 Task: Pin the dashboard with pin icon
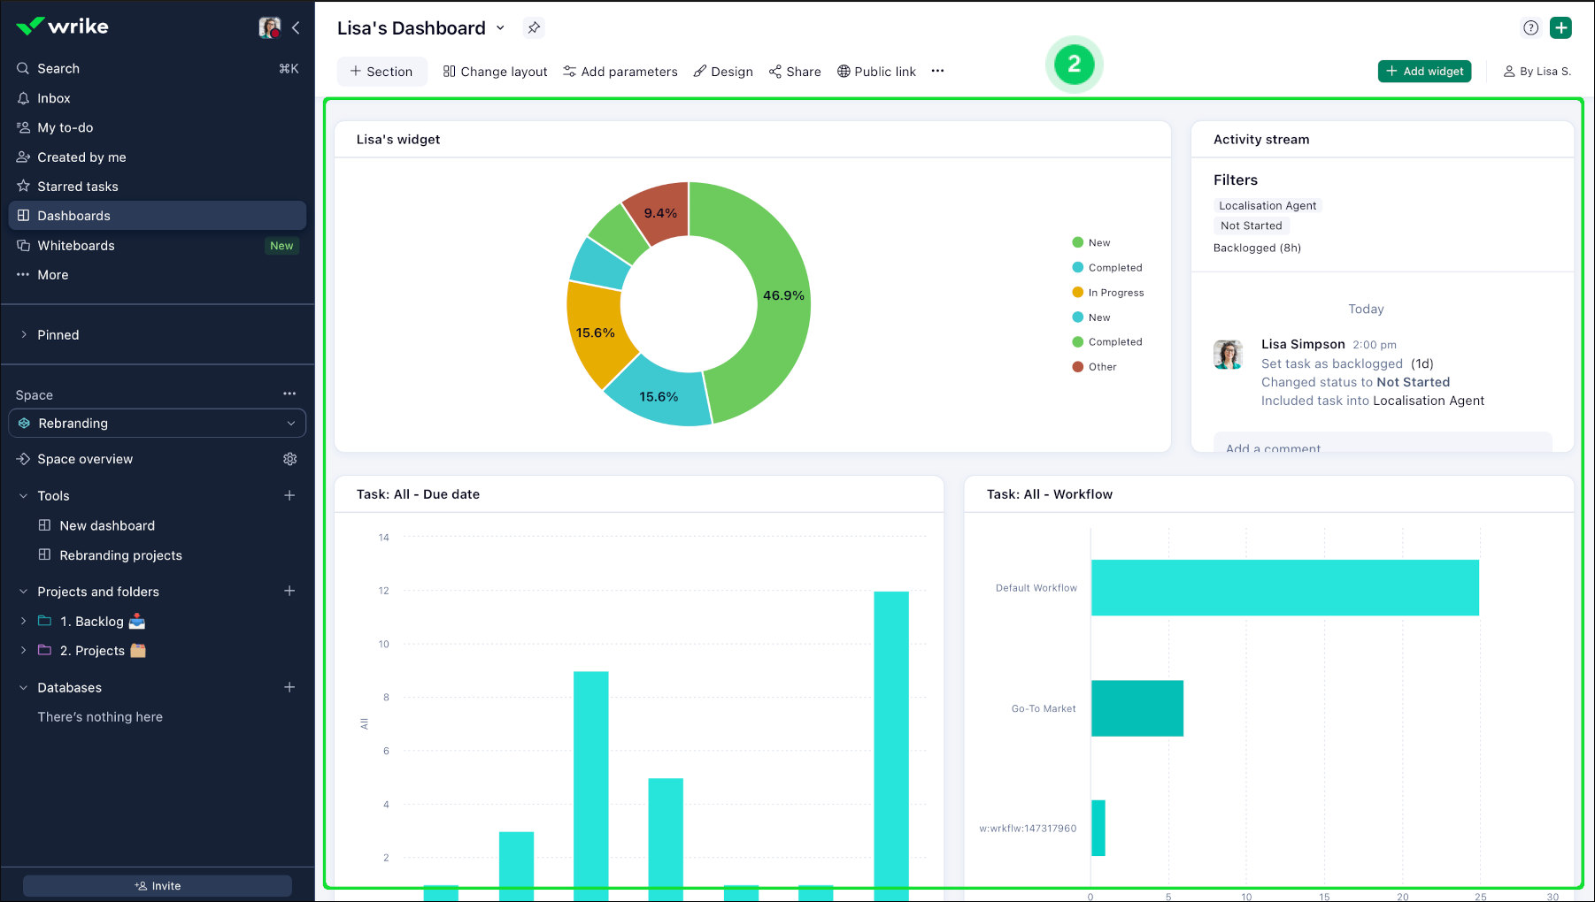(534, 28)
